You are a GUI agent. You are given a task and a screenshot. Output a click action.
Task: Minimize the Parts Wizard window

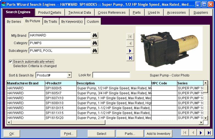click(x=198, y=4)
